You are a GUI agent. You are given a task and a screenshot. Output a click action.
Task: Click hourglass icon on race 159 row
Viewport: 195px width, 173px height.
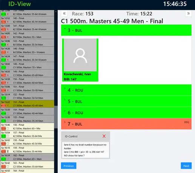[8, 151]
